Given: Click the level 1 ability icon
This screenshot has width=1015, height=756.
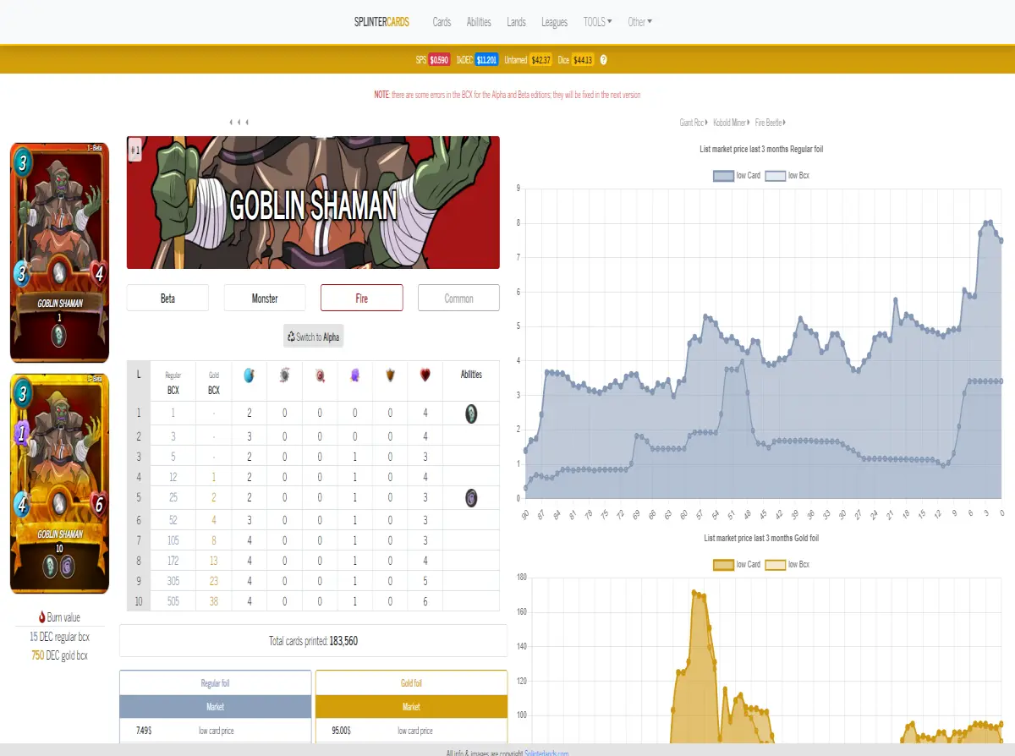Looking at the screenshot, I should point(471,414).
